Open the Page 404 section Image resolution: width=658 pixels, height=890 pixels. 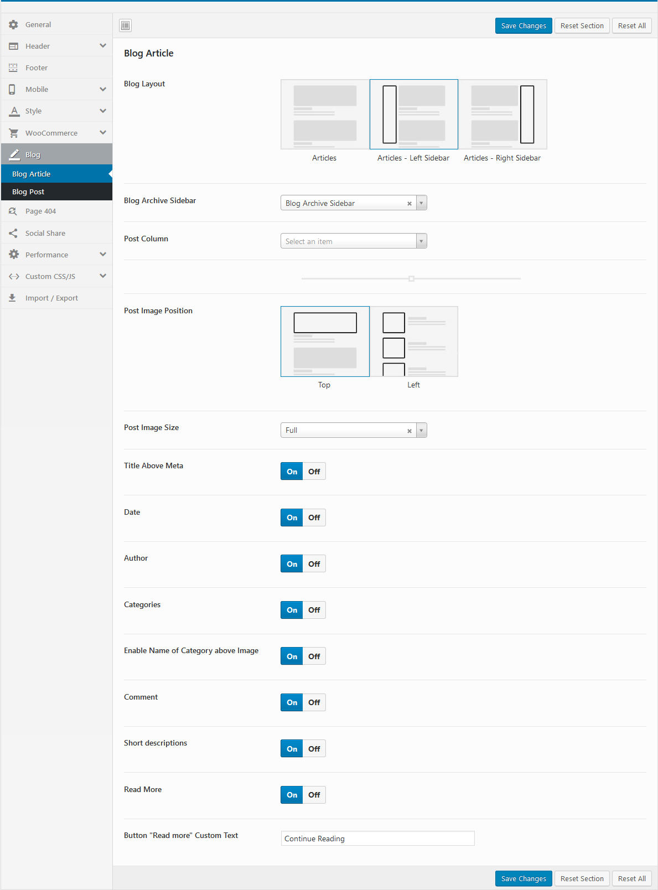point(56,211)
